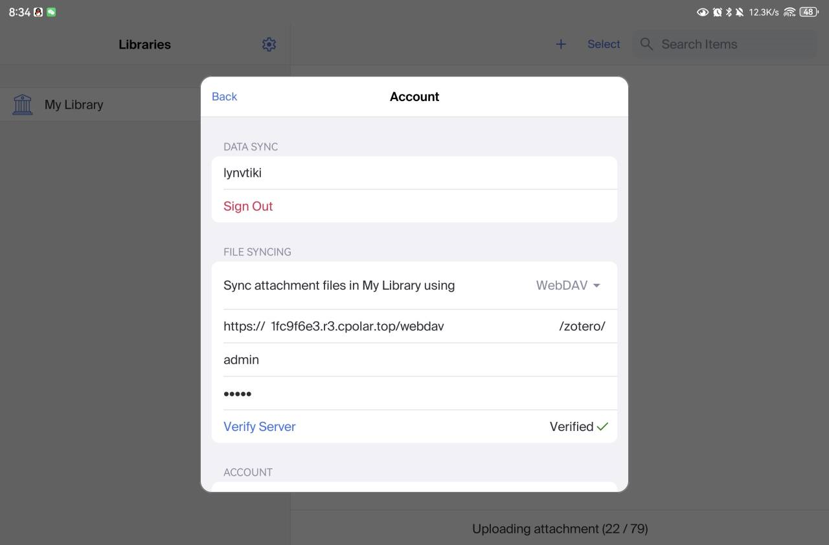Go Back from the Account screen
Viewport: 829px width, 545px height.
(x=224, y=97)
